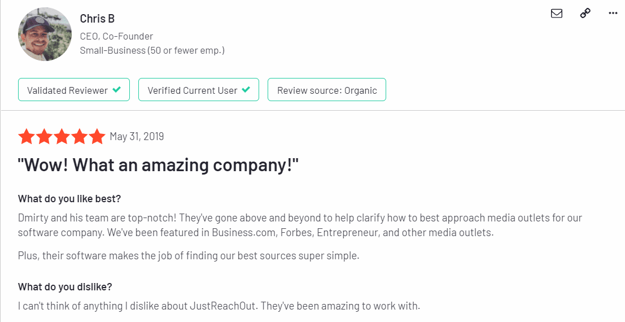Click the Review source: Organic badge
625x322 pixels.
[327, 89]
